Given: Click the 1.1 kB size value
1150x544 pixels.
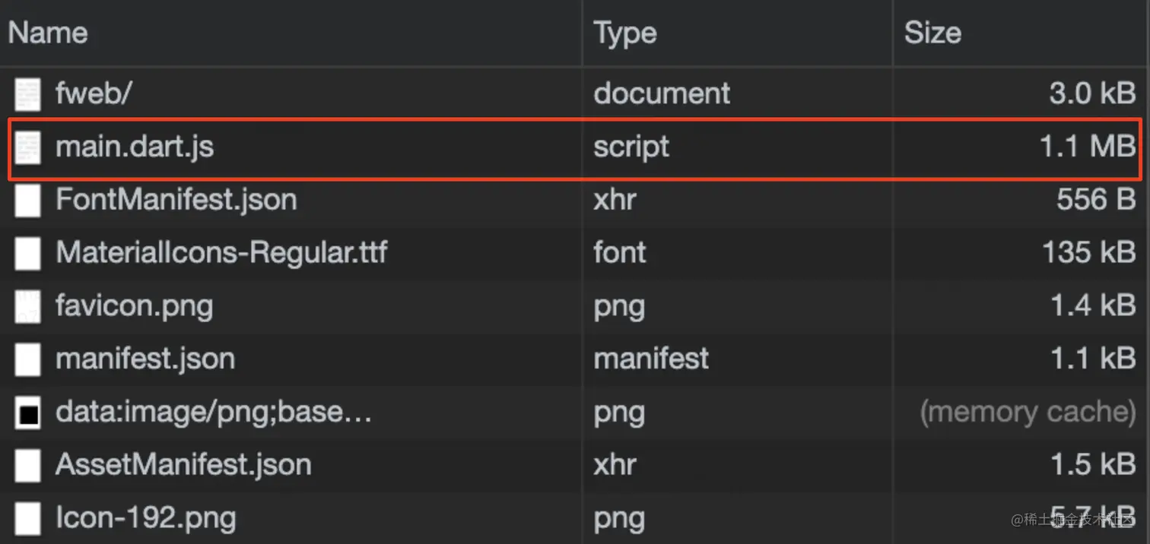Looking at the screenshot, I should [1093, 359].
